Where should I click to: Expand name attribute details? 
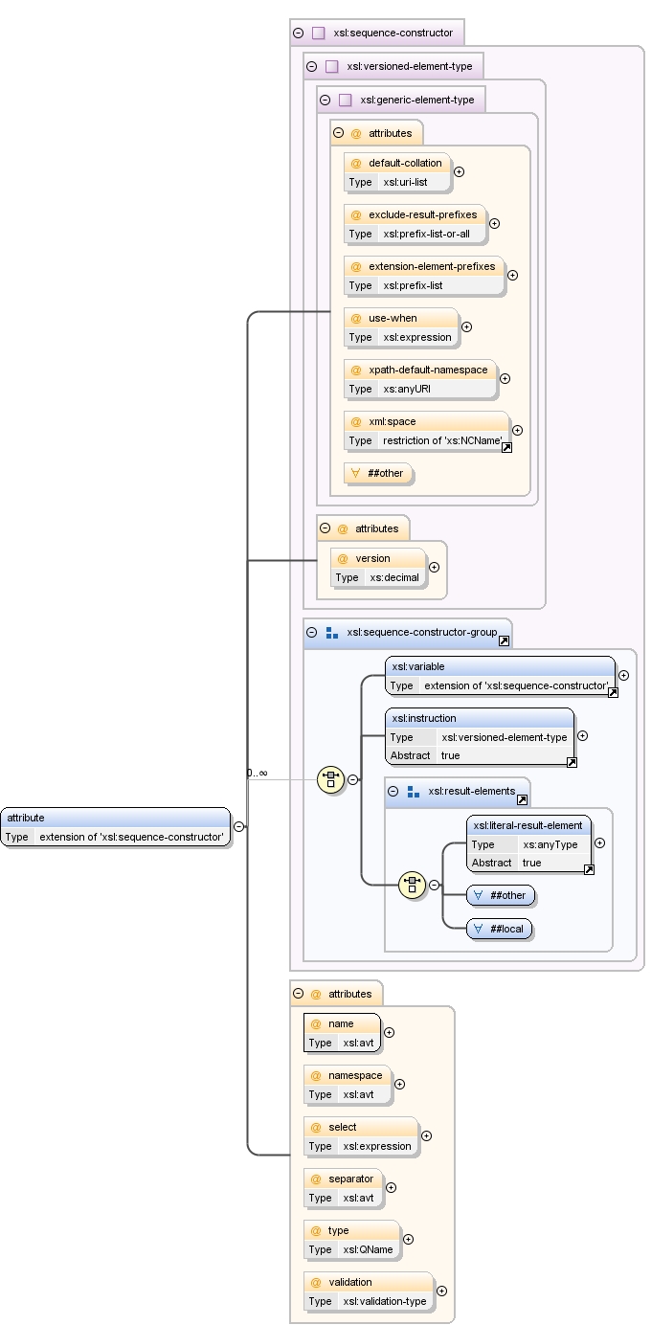pyautogui.click(x=389, y=1033)
